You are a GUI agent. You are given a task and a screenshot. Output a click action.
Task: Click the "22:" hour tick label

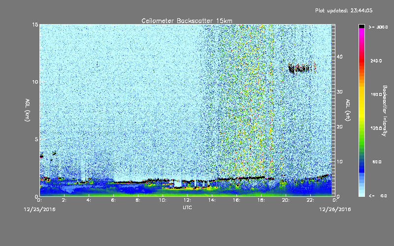point(311,200)
